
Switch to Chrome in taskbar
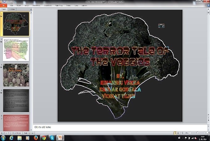click(x=44, y=138)
